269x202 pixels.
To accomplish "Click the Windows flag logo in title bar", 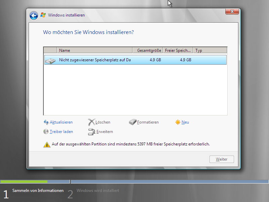I will click(43, 15).
